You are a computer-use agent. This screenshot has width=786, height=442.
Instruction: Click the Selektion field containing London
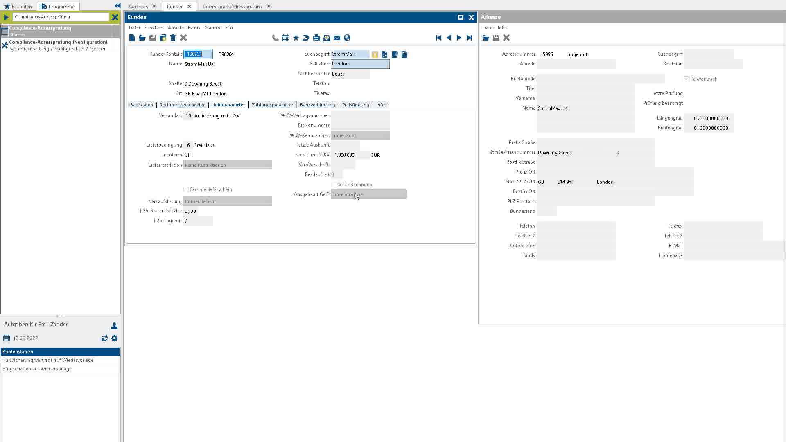click(360, 64)
